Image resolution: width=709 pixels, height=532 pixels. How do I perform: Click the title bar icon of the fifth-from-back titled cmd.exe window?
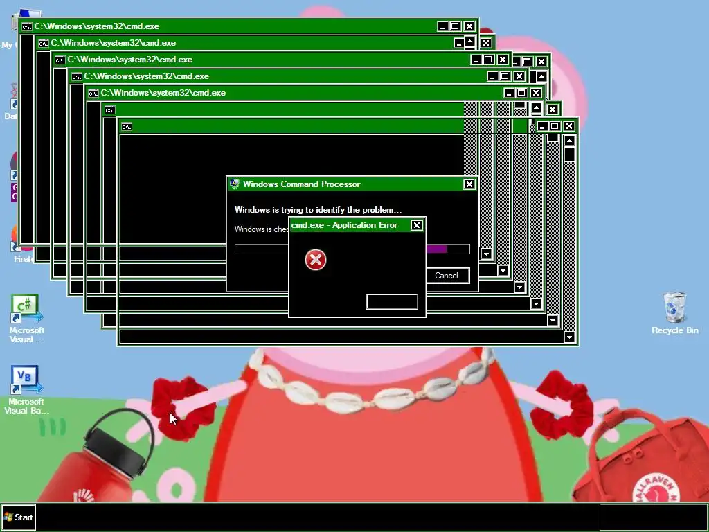[x=93, y=94]
